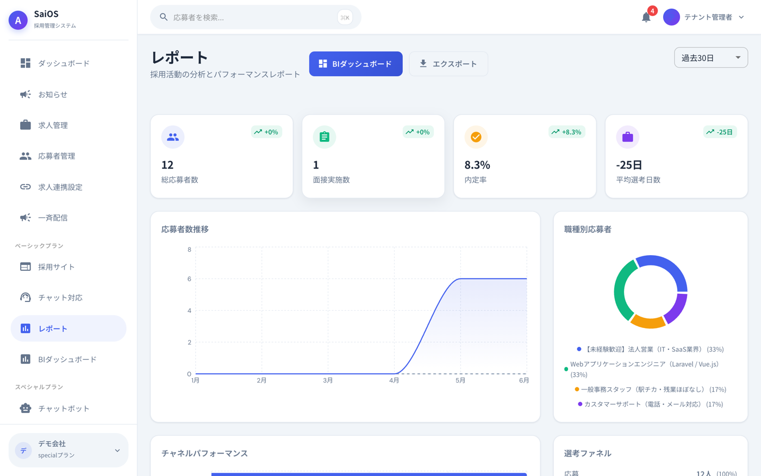
Task: Expand the テナント管理者 user menu chevron
Action: coord(741,17)
